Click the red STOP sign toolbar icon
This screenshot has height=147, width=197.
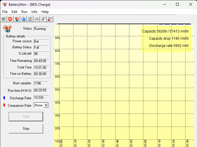click(x=10, y=19)
